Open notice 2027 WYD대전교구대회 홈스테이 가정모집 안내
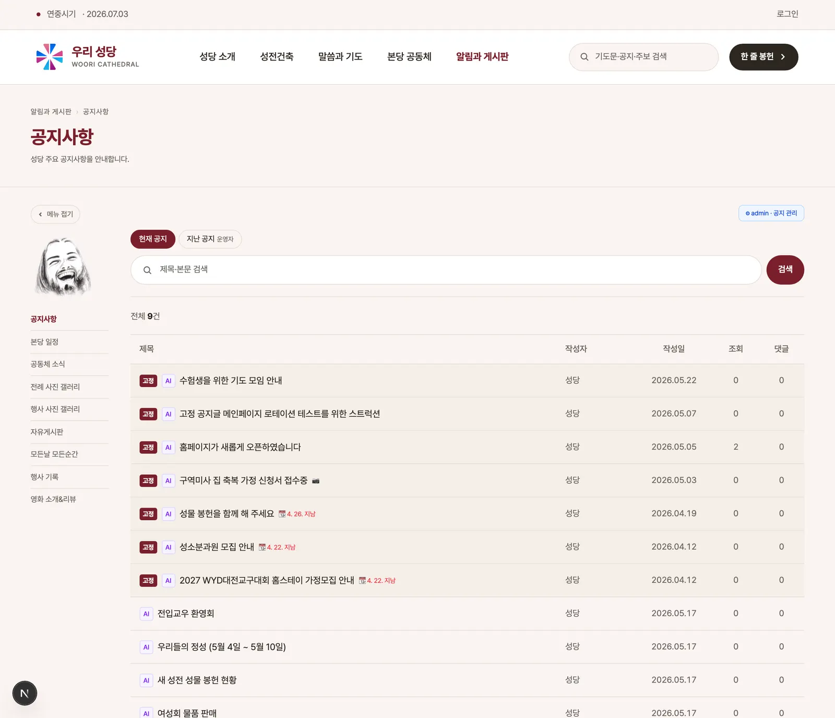Screen dimensions: 835x718 pyautogui.click(x=267, y=580)
